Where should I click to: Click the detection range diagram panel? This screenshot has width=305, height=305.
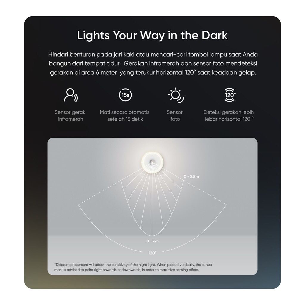coord(152,206)
